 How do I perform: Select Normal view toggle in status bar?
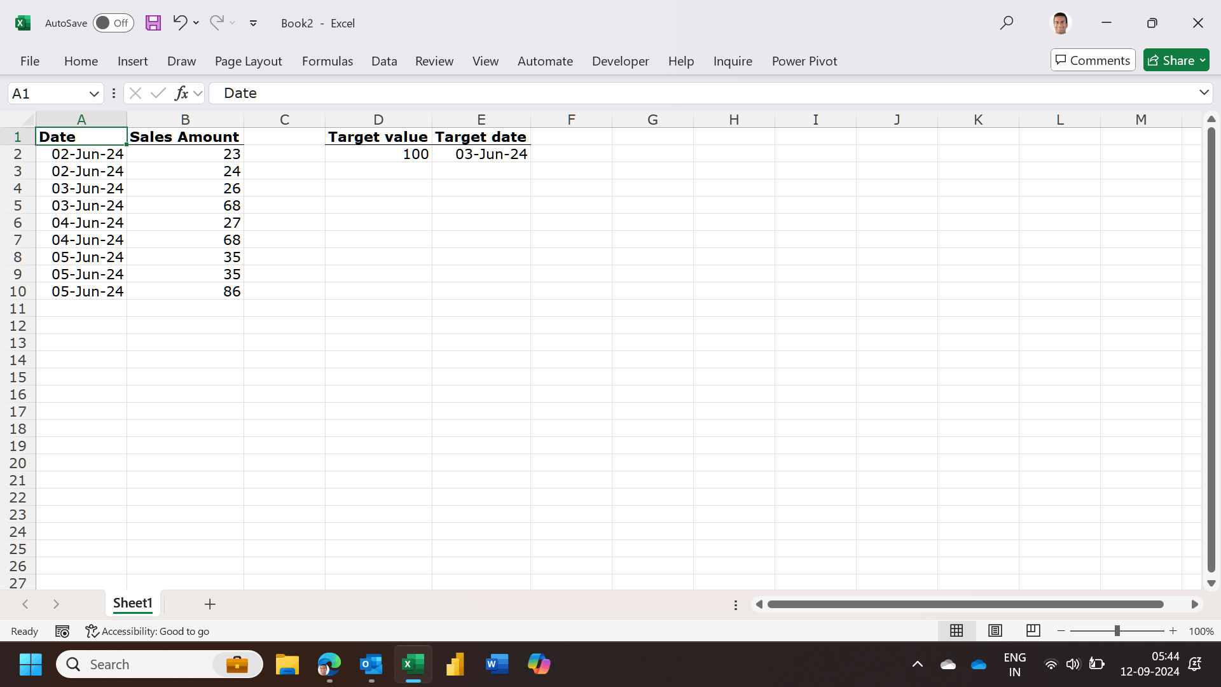[x=956, y=630]
